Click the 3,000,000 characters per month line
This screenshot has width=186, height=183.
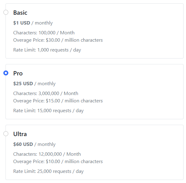[x=46, y=93]
